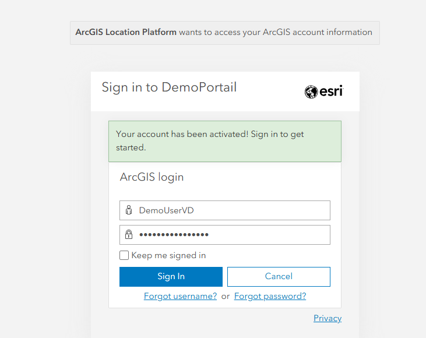Click the 'esri' wordmark text
This screenshot has height=338, width=426.
332,91
